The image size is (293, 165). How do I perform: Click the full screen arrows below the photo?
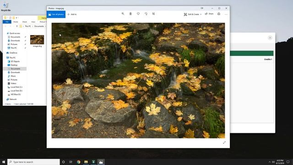tap(224, 143)
